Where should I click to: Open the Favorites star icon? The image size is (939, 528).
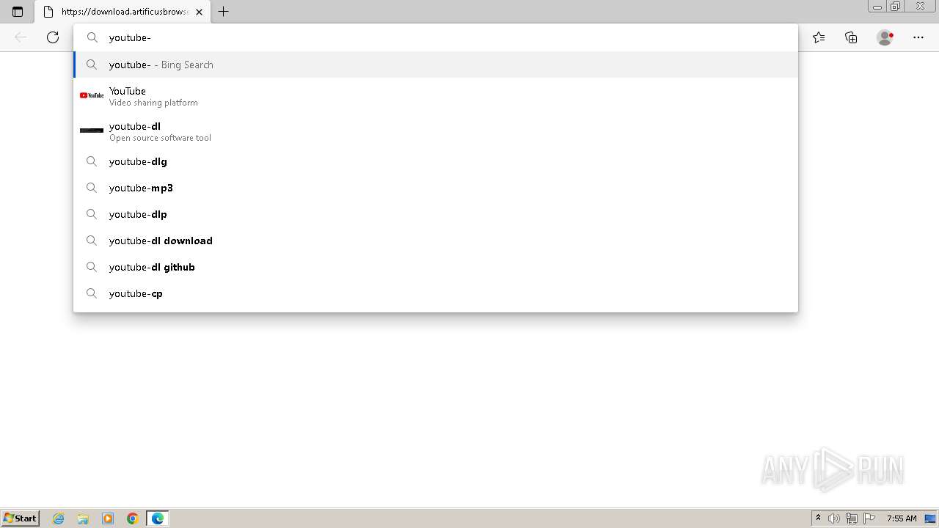(x=819, y=37)
